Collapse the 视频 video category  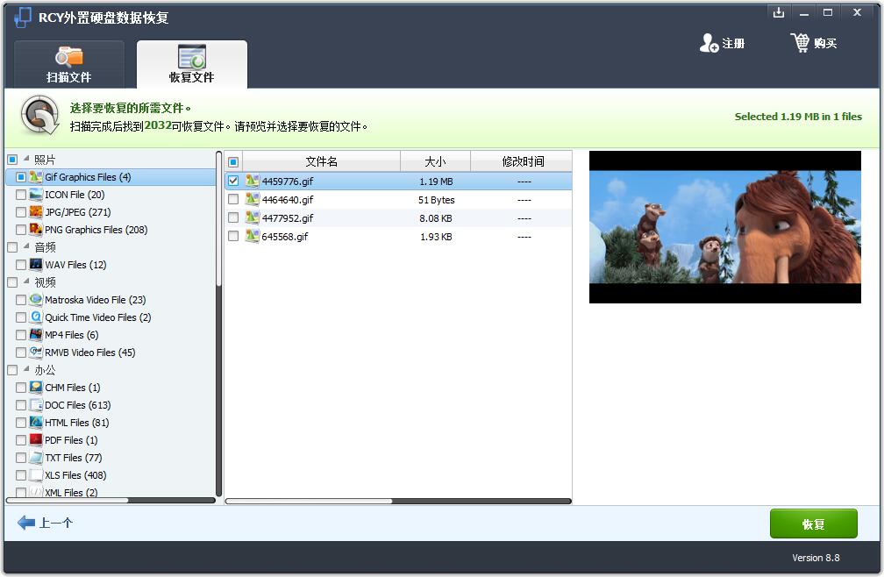(x=26, y=282)
